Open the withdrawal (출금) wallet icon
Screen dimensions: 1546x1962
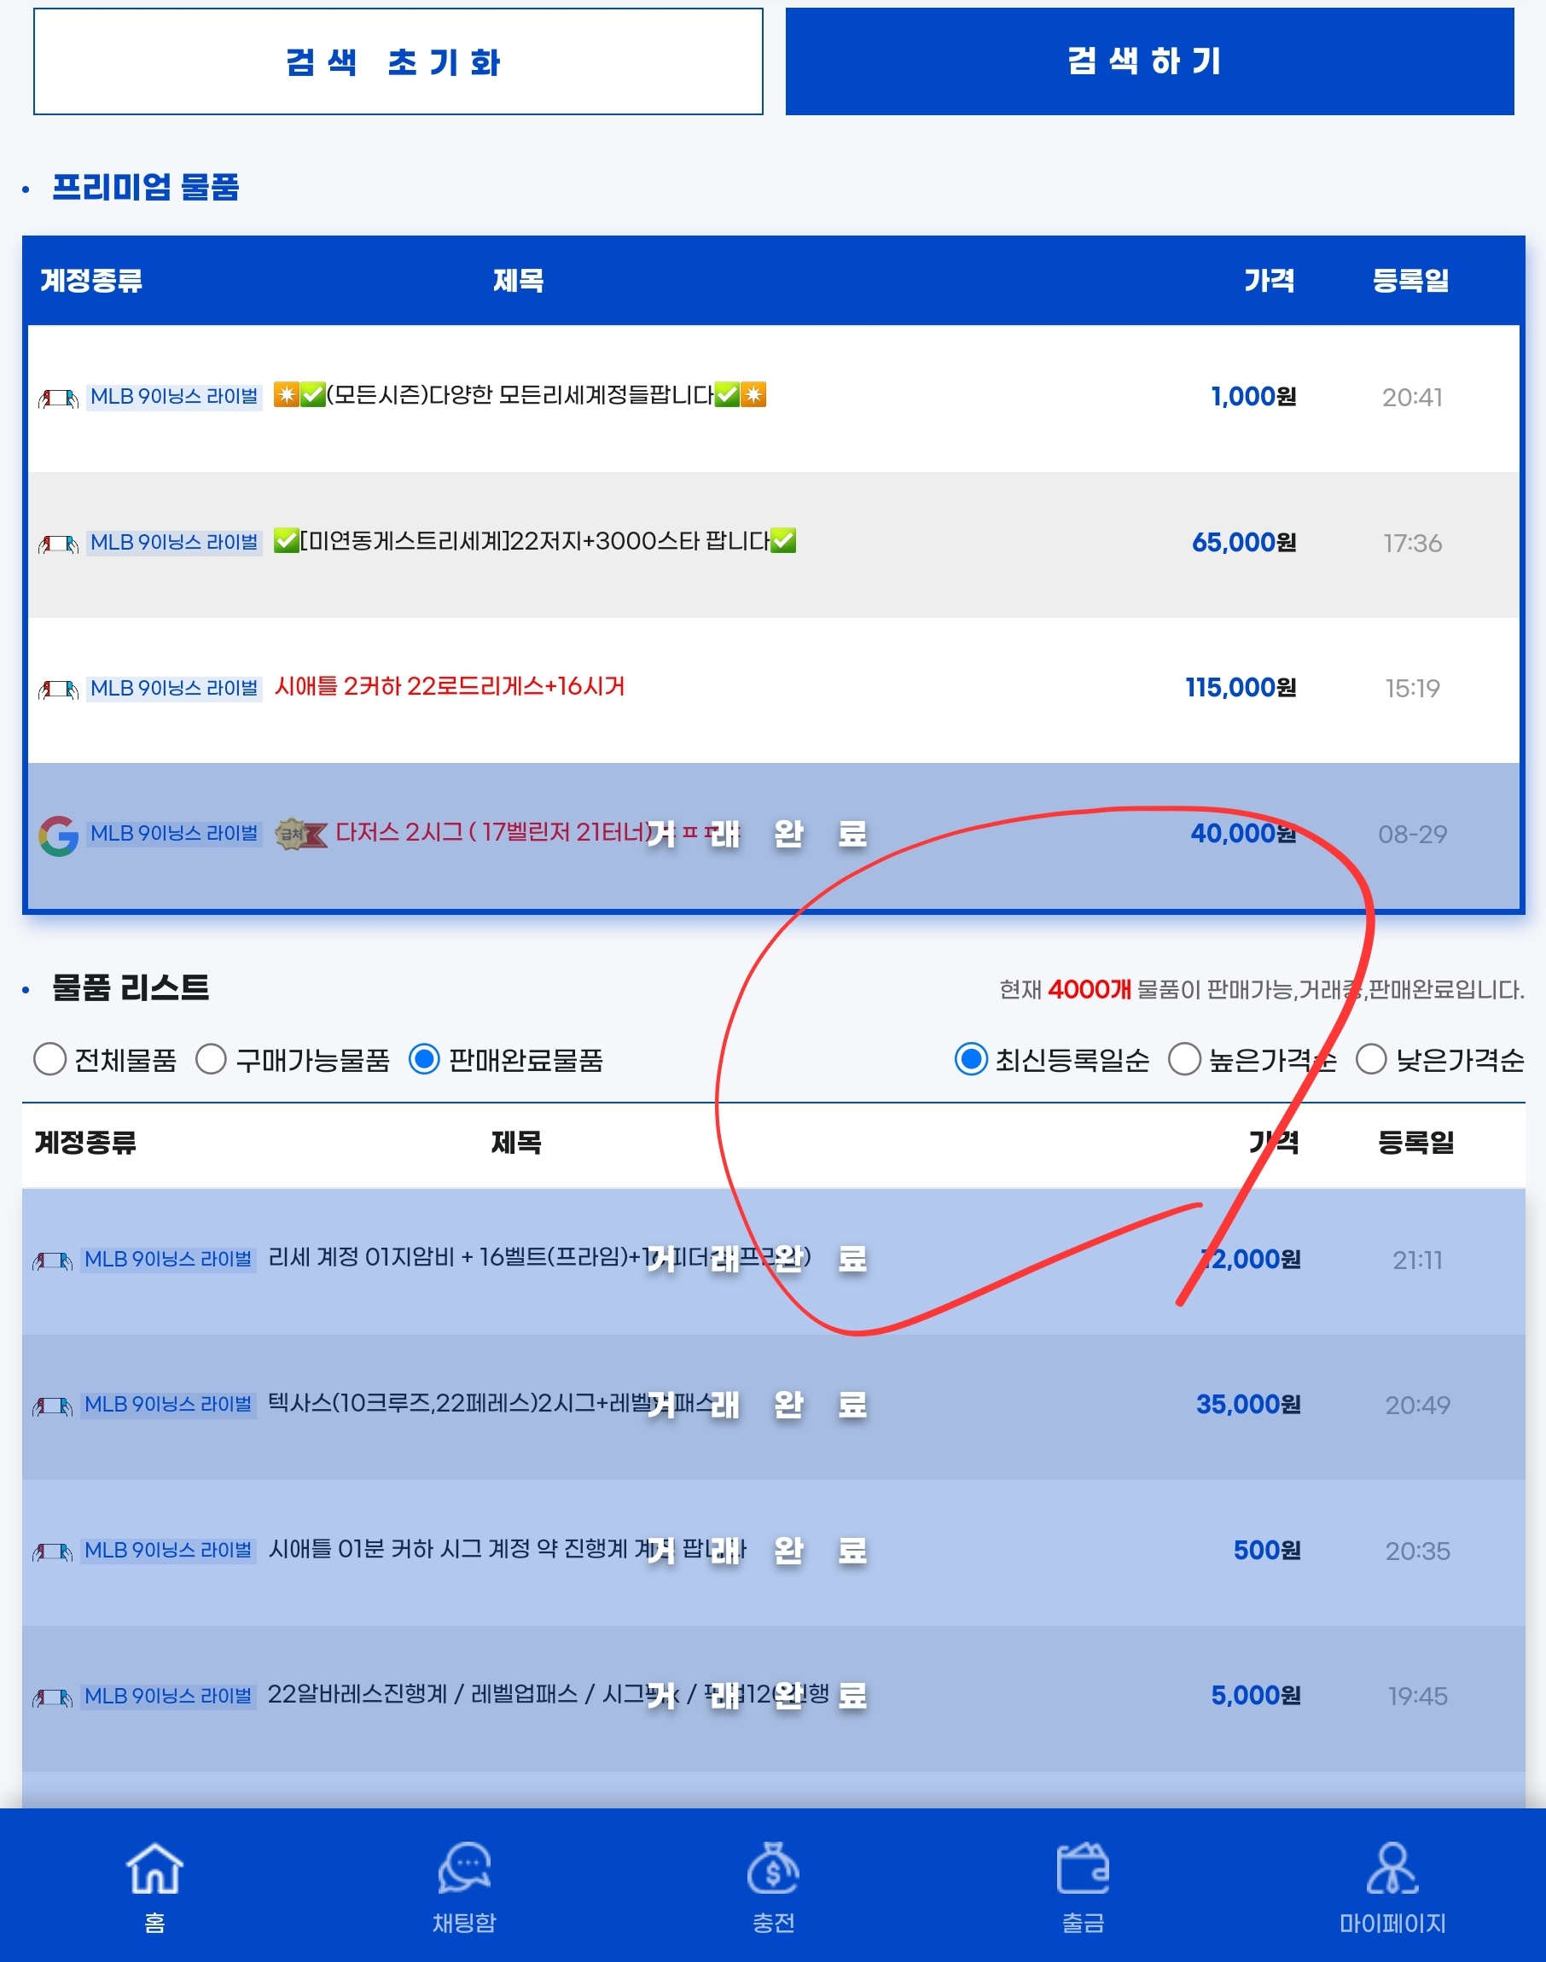tap(1083, 1870)
